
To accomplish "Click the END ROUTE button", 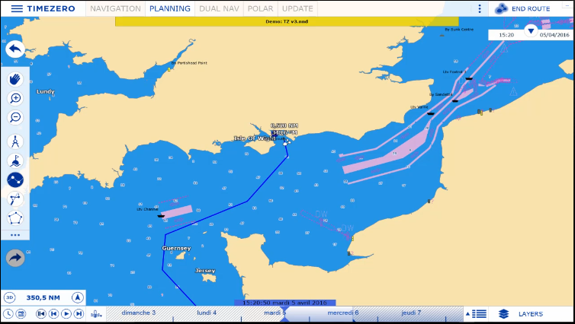I will pyautogui.click(x=522, y=8).
